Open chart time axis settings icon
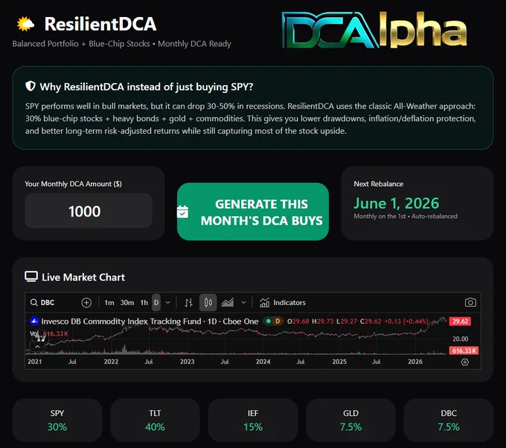The image size is (506, 448). click(x=464, y=362)
